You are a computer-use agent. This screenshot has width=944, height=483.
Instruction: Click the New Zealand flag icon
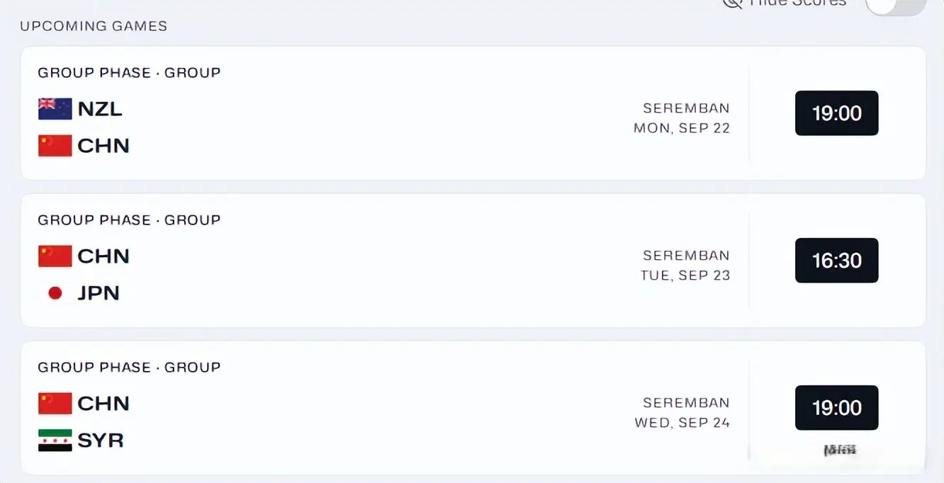click(x=55, y=109)
